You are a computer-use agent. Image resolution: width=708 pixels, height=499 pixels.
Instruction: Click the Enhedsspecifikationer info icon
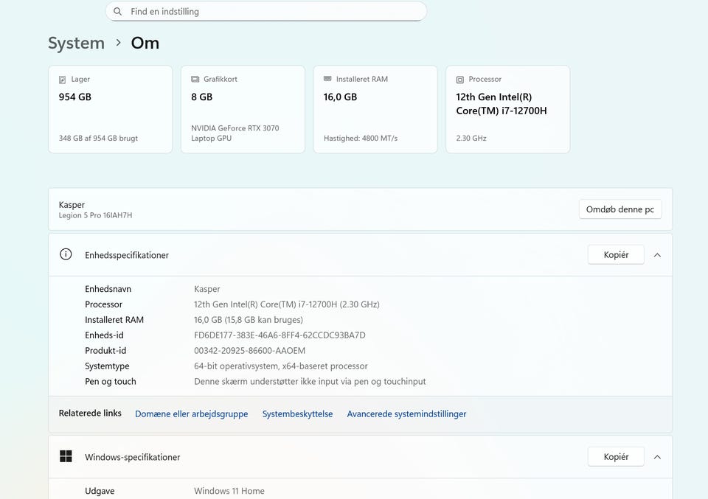66,255
